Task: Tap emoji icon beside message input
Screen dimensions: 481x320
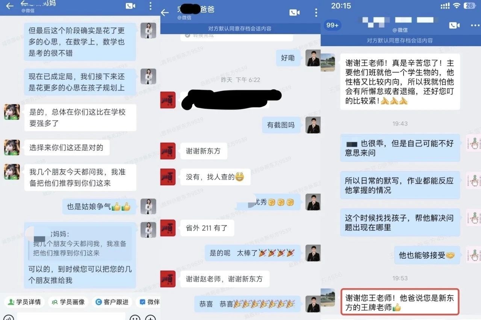Action: coord(135,318)
